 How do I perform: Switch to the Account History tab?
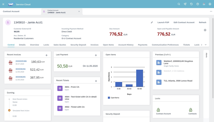coord(126,45)
